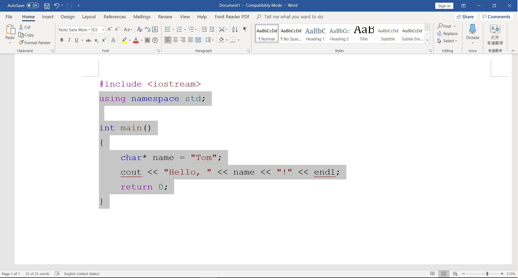
Task: Show paragraph marks
Action: [x=245, y=29]
